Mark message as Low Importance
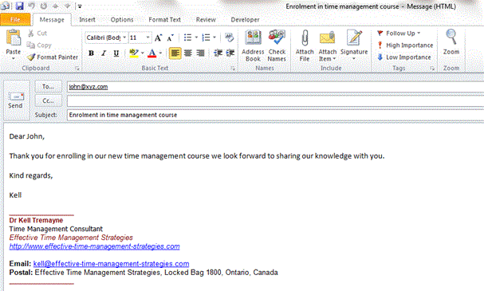This screenshot has width=484, height=291. (x=404, y=57)
